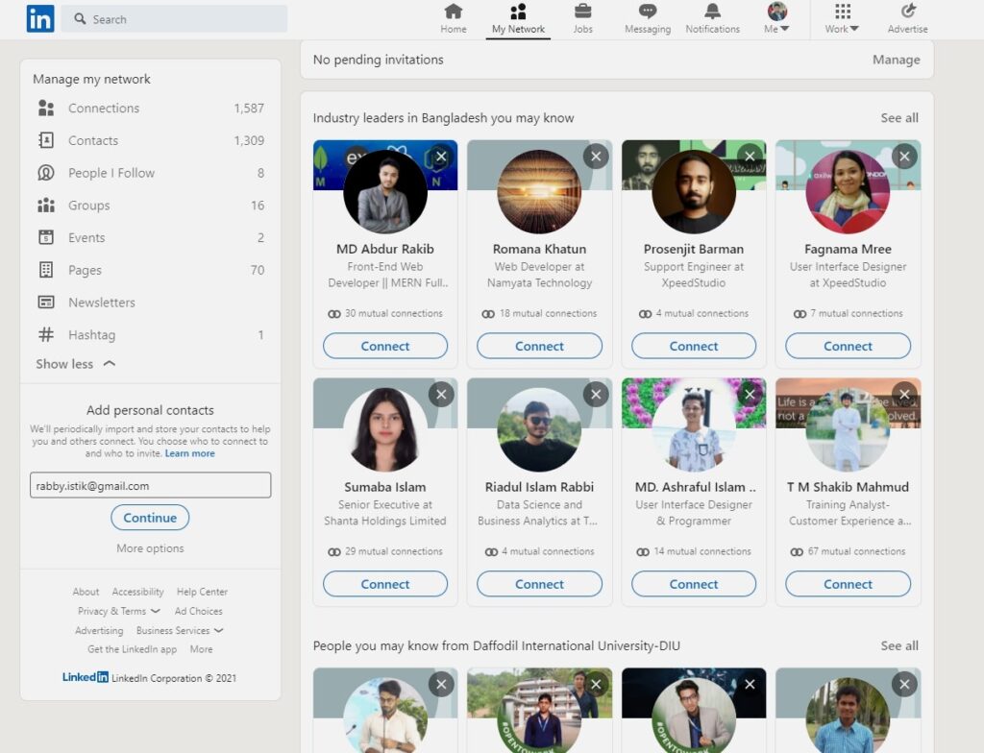Click the People I Follow icon
984x753 pixels.
coord(46,173)
